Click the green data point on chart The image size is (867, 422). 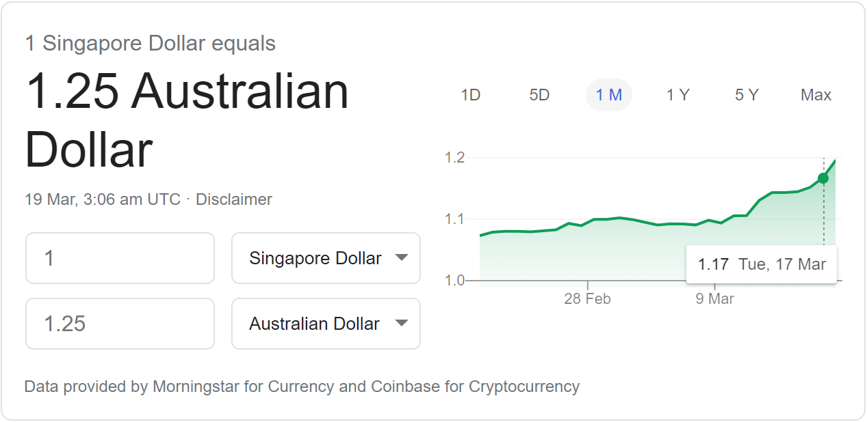[823, 178]
